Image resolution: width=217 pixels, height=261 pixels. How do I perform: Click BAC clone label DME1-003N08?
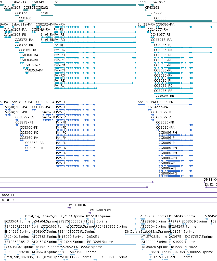(79, 205)
